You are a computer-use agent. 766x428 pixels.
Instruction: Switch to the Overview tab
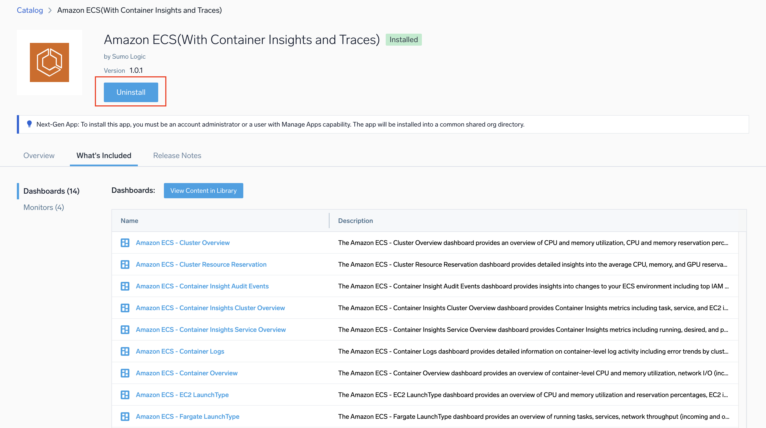[39, 155]
